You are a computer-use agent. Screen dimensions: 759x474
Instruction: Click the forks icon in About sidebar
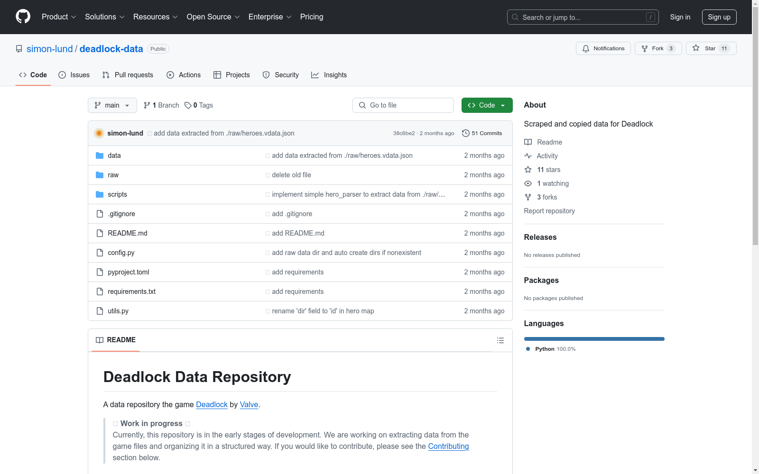pos(528,197)
